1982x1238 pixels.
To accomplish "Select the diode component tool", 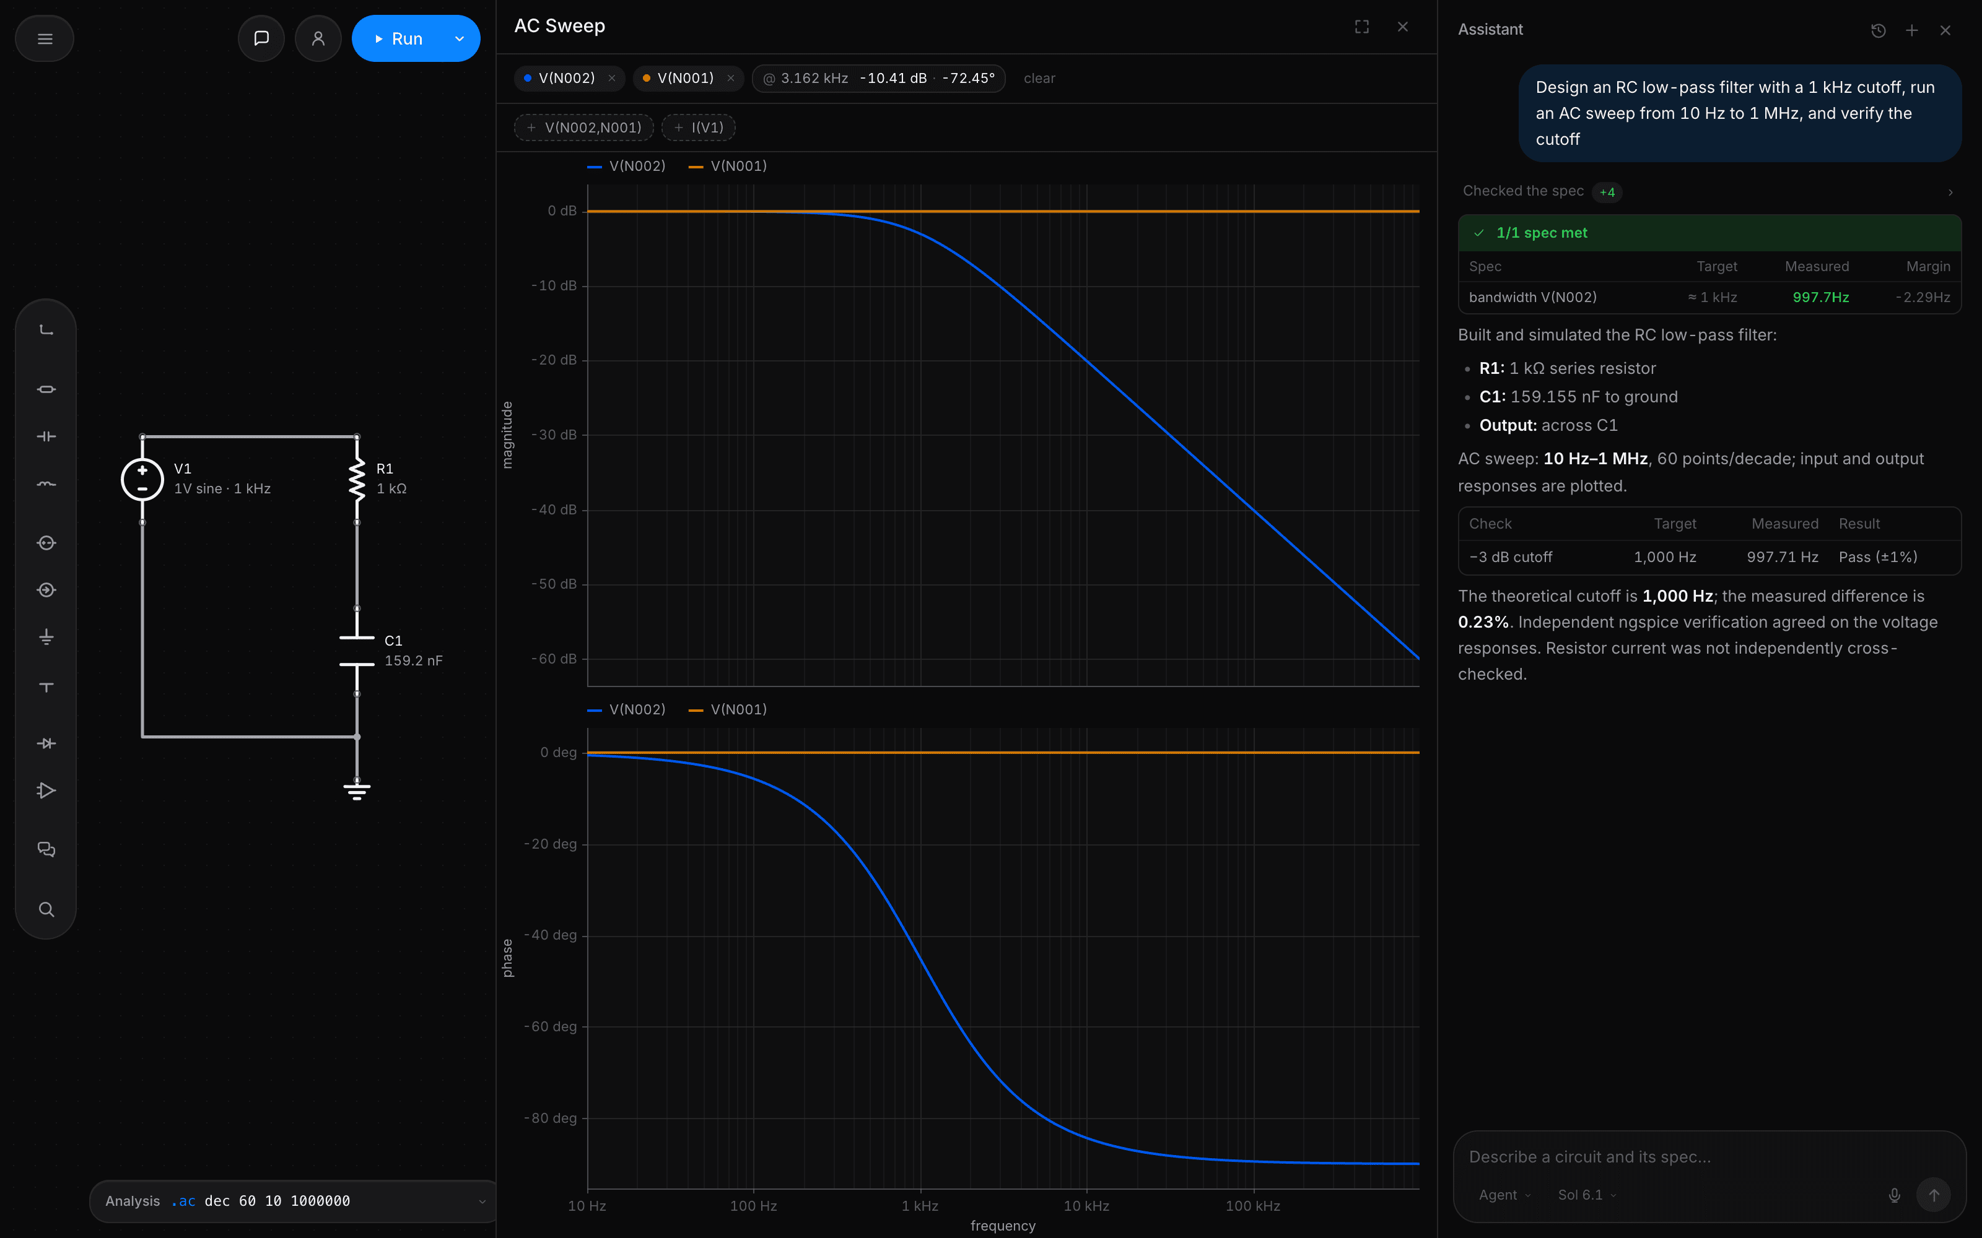I will (46, 743).
